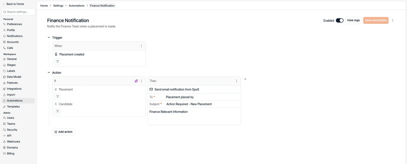Focus the Search settings field
407x164 pixels.
coord(18,12)
